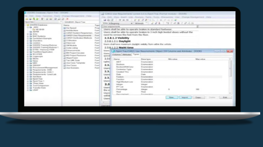The width and height of the screenshot is (263, 147).
Task: Open the Table menu in module window
Action: coord(148,17)
